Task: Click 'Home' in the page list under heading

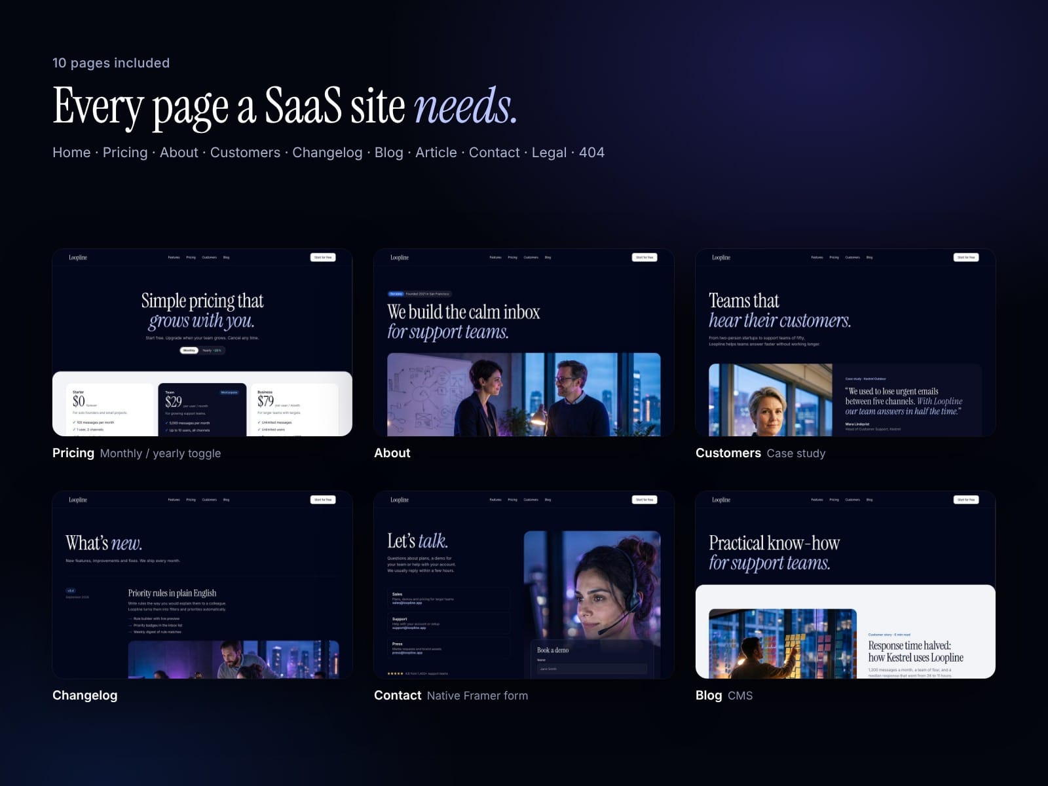Action: tap(71, 153)
